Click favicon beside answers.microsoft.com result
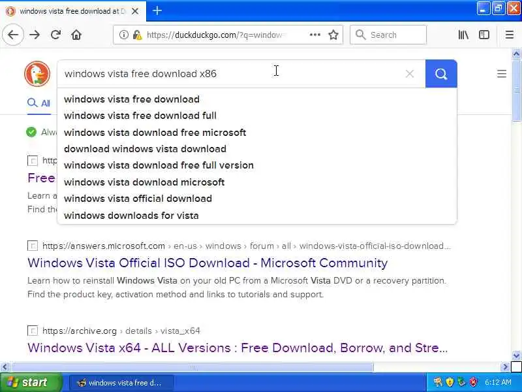 click(32, 246)
